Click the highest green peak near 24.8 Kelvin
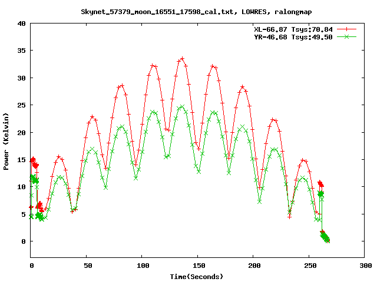The height and width of the screenshot is (282, 377). [182, 106]
